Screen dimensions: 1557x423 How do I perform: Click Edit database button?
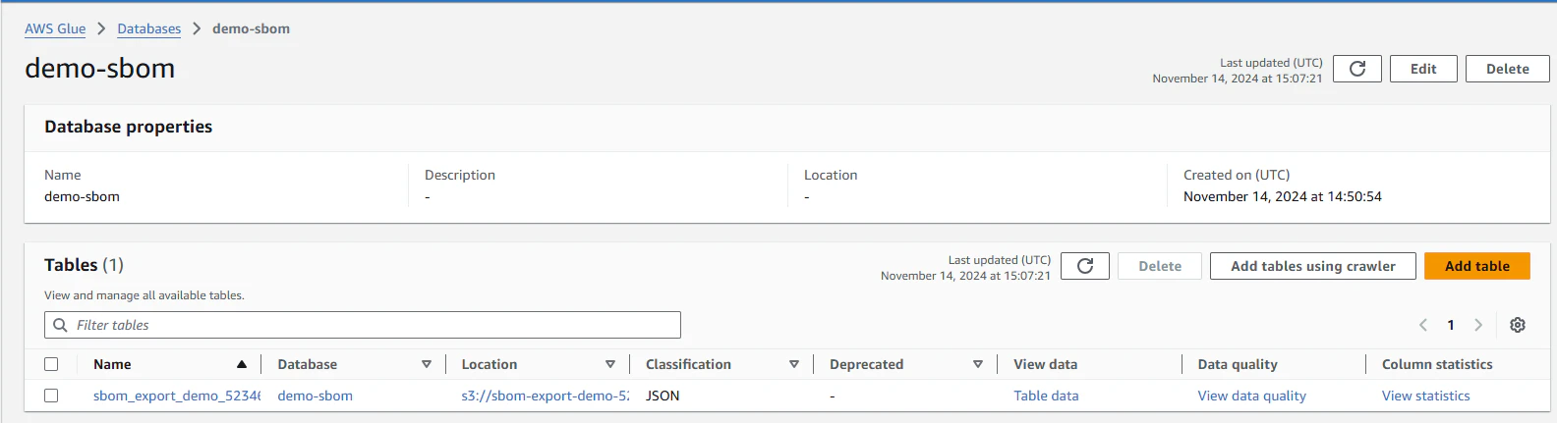point(1423,69)
